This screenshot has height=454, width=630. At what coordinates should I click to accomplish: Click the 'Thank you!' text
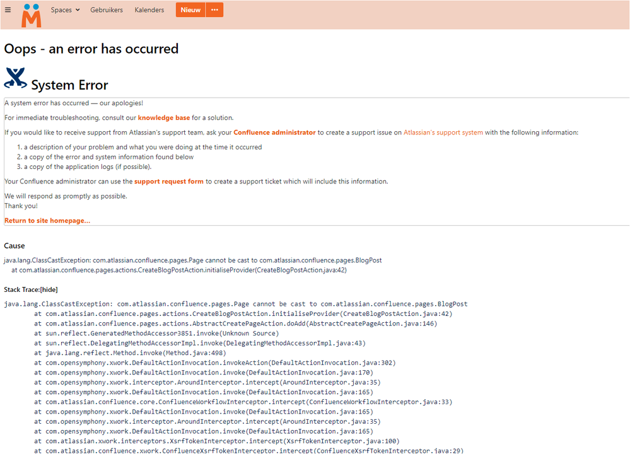point(21,206)
